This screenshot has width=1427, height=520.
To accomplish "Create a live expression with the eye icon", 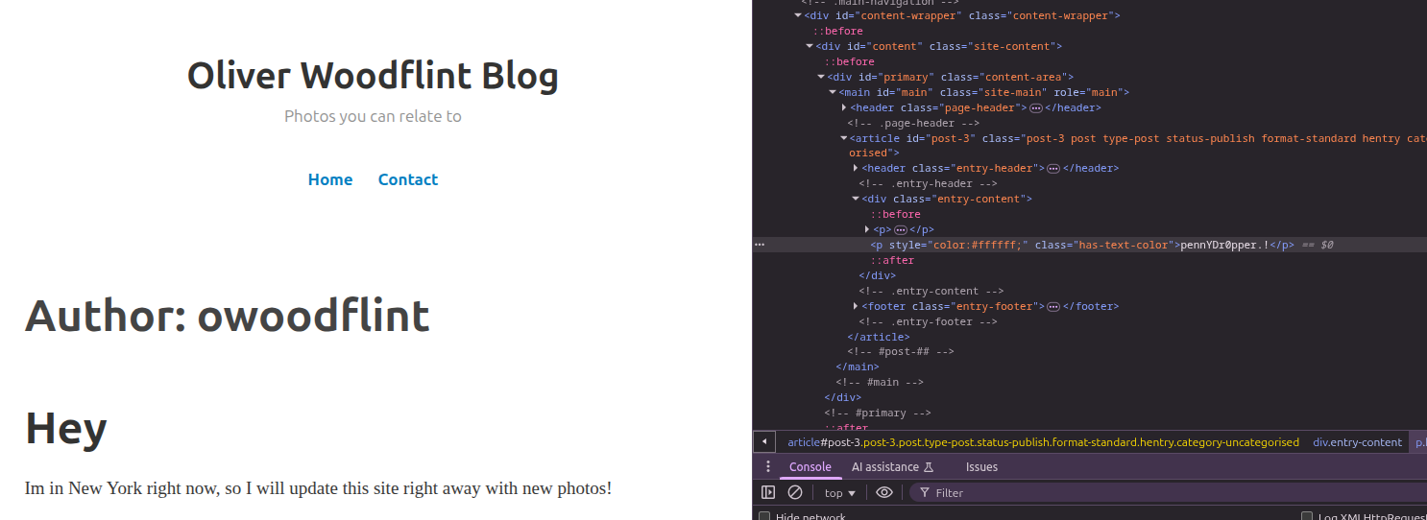I will click(884, 492).
